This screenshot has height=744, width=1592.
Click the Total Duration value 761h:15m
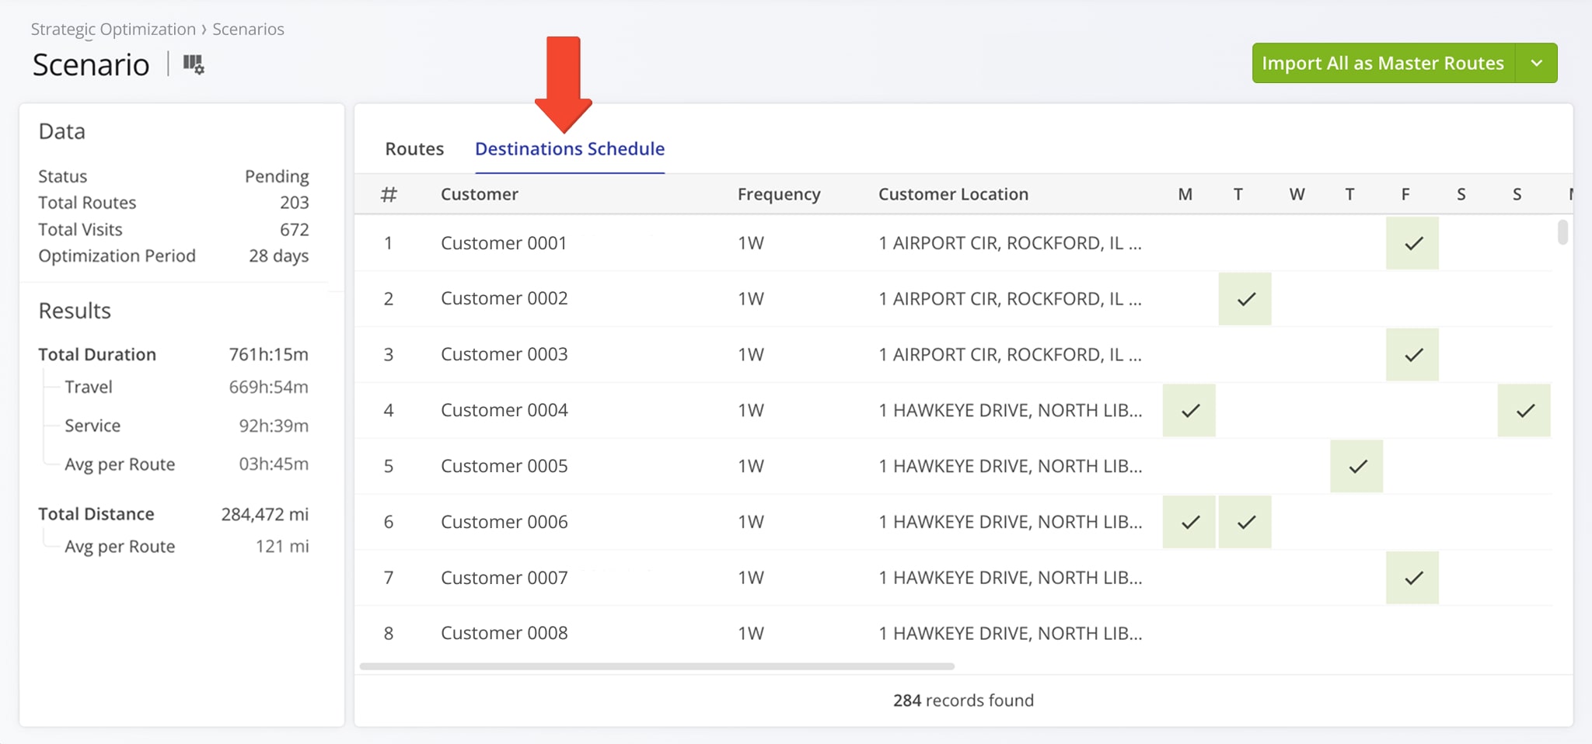(x=268, y=354)
